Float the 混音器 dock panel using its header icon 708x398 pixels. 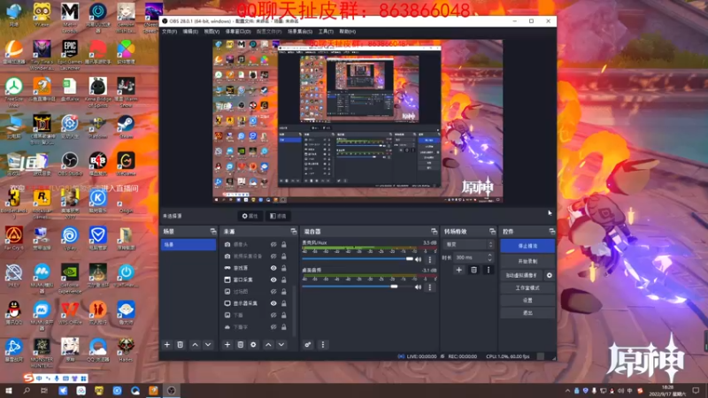434,232
